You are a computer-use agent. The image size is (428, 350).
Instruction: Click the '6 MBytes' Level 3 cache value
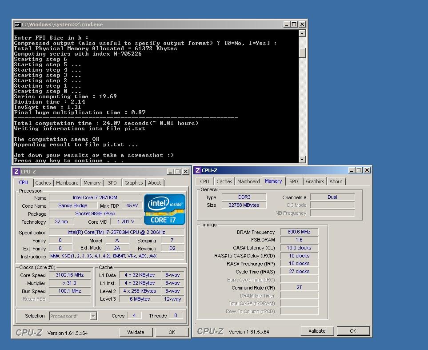coord(140,299)
